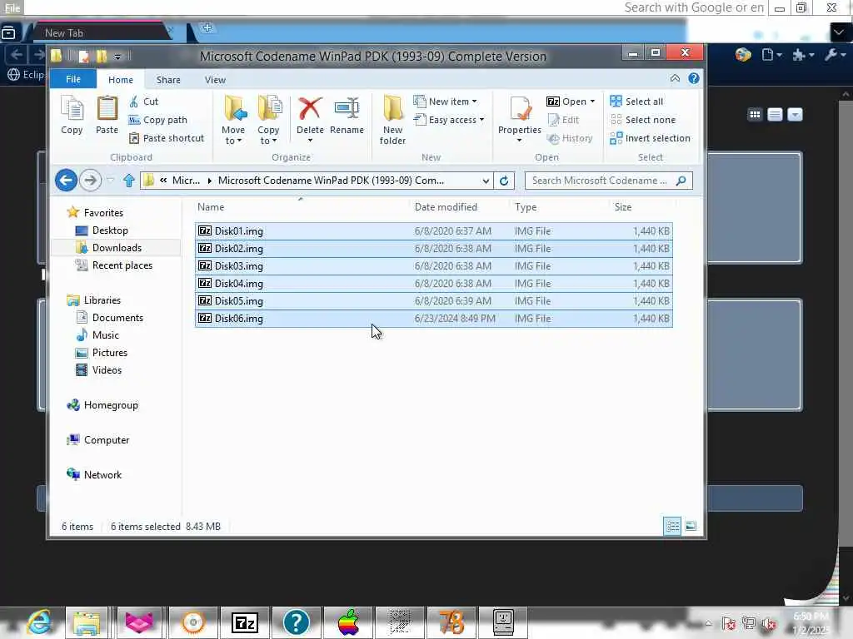Screen dimensions: 853x639
Task: Create a New folder
Action: click(x=392, y=120)
